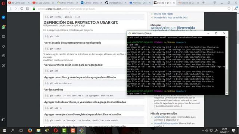Open the Speed Dial grid button

27,9
